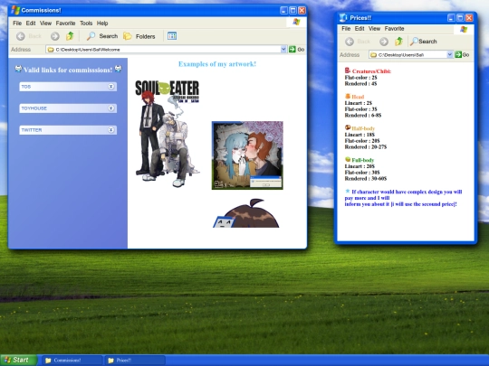489x366 pixels.
Task: Click the Windows Start button
Action: [19, 360]
